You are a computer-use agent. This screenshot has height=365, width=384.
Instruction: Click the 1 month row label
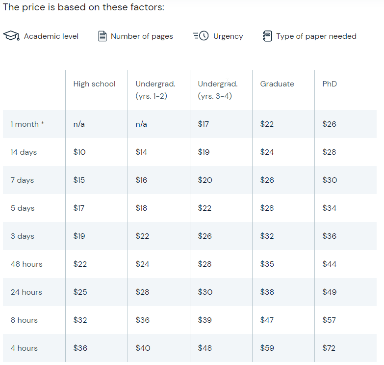click(27, 124)
